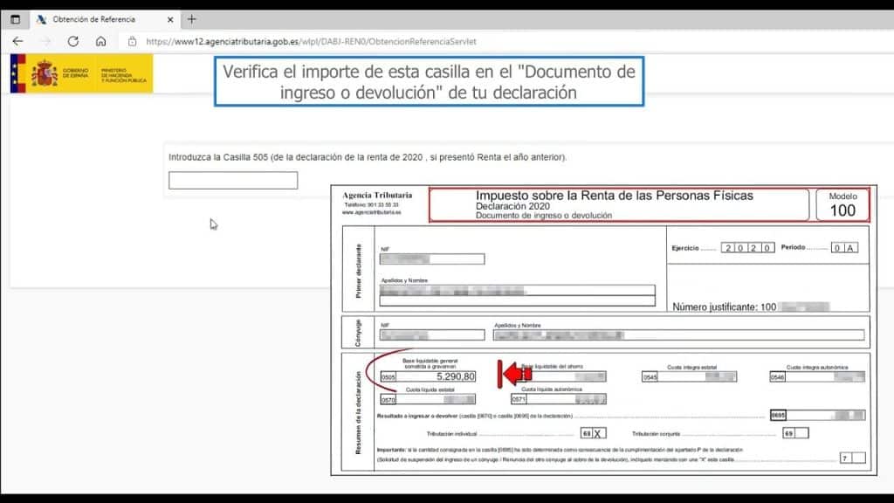Select the Obtención de Referencia tab
This screenshot has width=894, height=503.
coord(93,17)
